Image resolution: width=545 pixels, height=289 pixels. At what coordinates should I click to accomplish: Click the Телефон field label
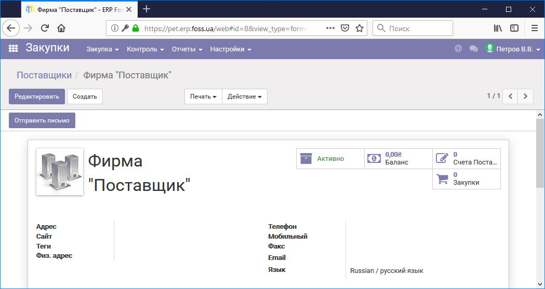point(282,227)
